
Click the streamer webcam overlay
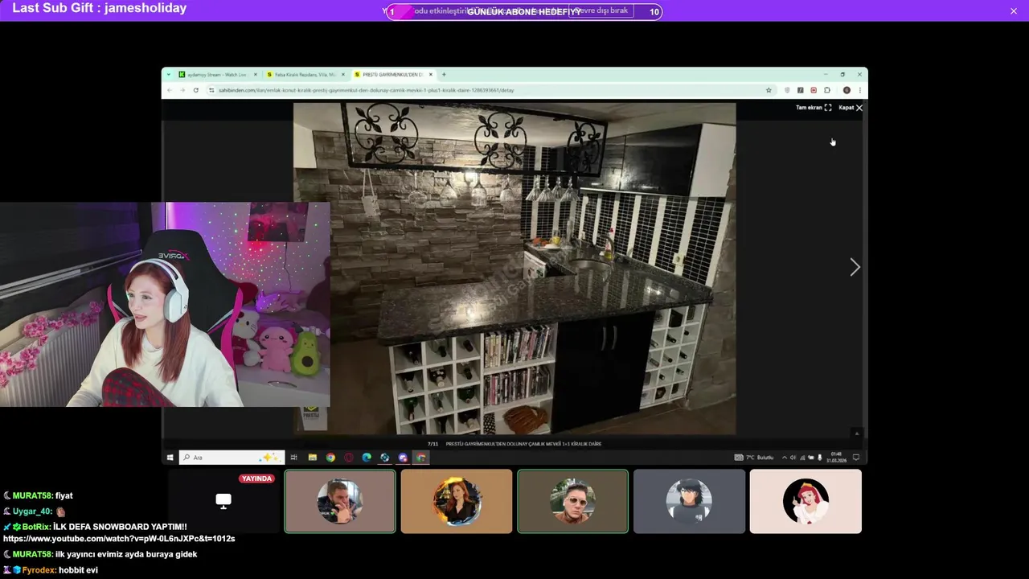click(x=165, y=305)
